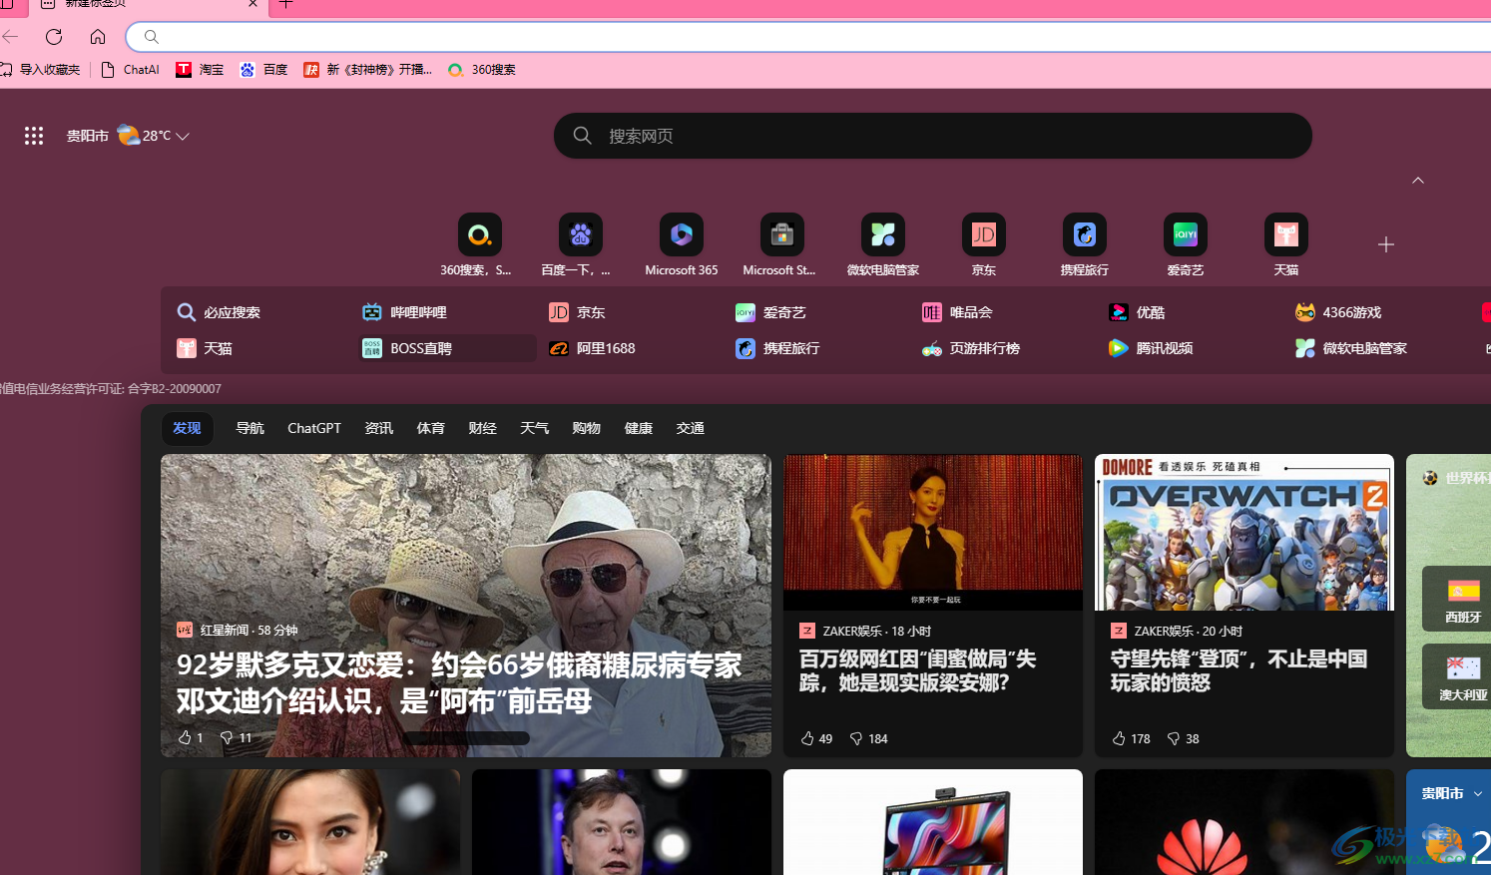Switch to the 购物 tab
1491x875 pixels.
click(x=587, y=428)
